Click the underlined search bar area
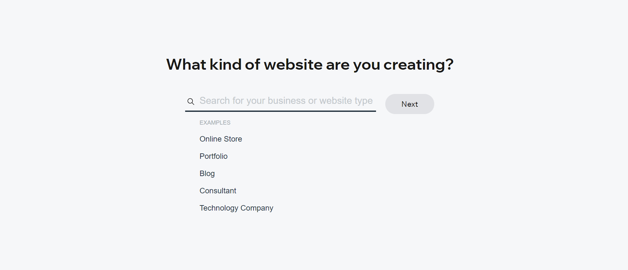The image size is (628, 270). (280, 102)
